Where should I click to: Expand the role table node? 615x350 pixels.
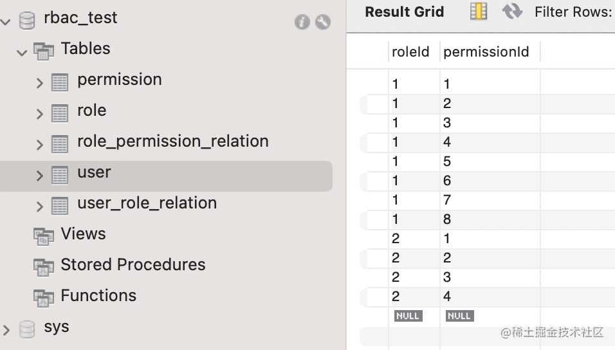tap(40, 114)
